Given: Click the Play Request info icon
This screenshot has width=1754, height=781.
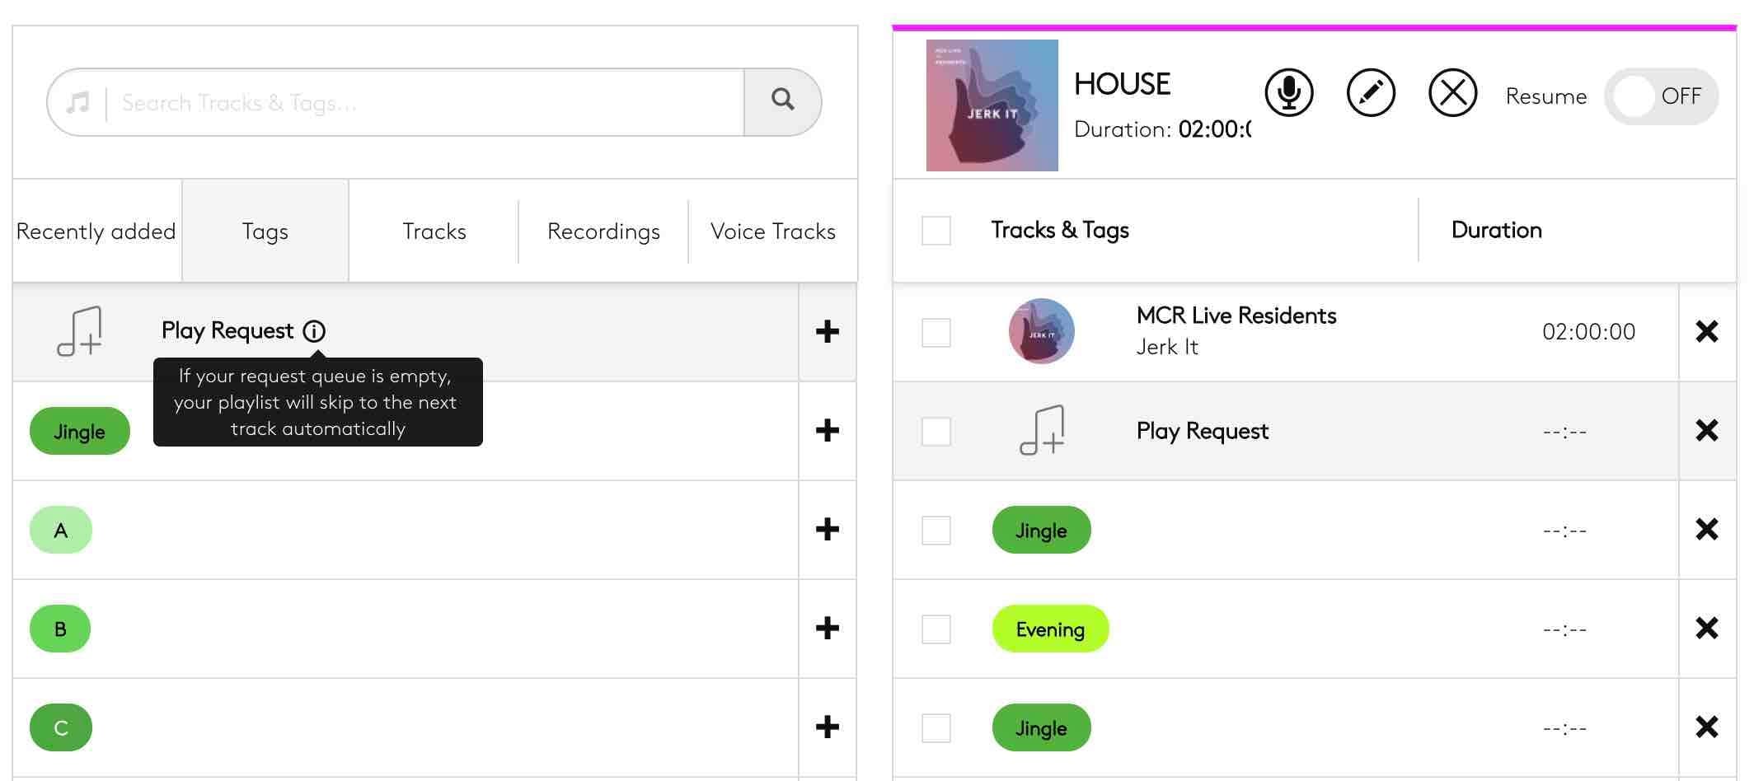Looking at the screenshot, I should (x=314, y=331).
